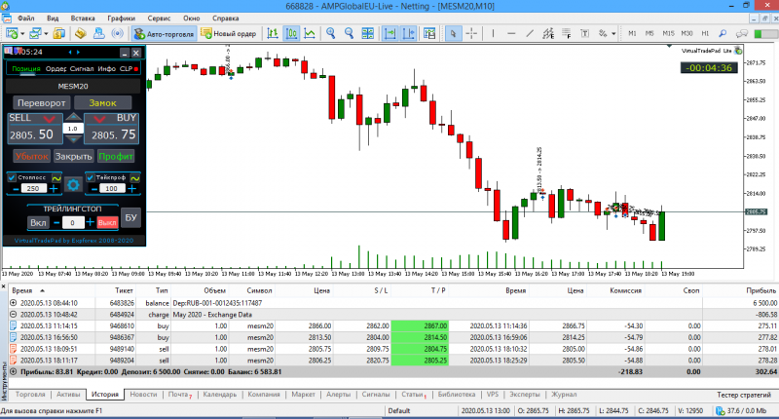Increase takeprofit value with plus
The height and width of the screenshot is (419, 779).
(132, 189)
